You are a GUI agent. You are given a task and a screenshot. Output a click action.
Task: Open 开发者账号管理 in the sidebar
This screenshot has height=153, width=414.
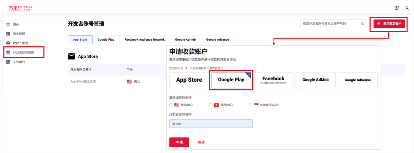click(x=23, y=52)
